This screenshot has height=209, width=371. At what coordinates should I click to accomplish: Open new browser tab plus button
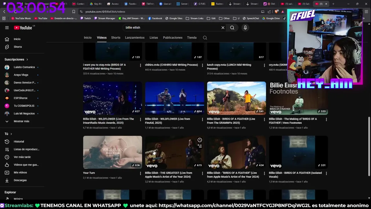[333, 4]
